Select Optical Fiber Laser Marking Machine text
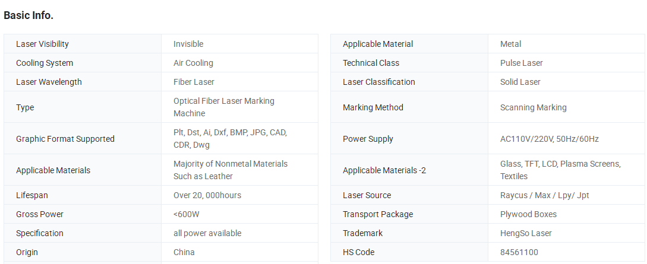Viewport: 647px width, 264px height. (223, 107)
